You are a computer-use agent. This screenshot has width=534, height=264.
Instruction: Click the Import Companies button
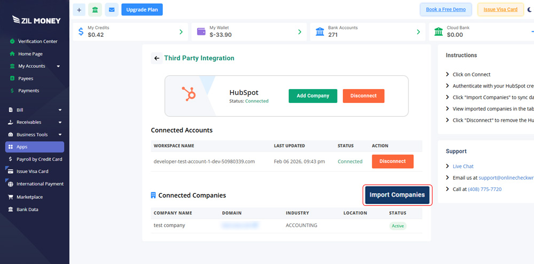(x=397, y=195)
